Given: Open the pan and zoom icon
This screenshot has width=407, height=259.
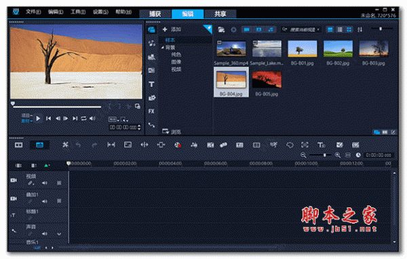Looking at the screenshot, I should [x=305, y=145].
